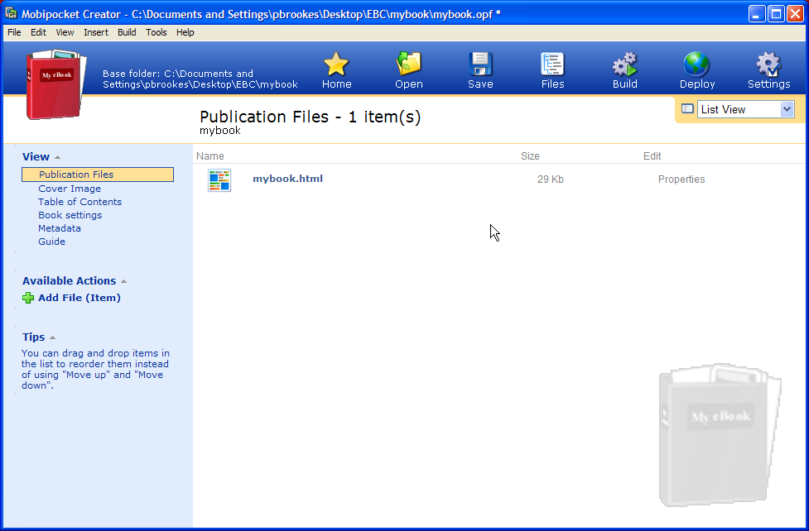This screenshot has width=809, height=531.
Task: Build the ebook with the Build icon
Action: coord(625,65)
